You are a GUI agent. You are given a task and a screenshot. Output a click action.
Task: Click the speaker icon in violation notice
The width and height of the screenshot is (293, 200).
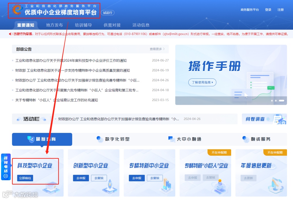point(11,34)
